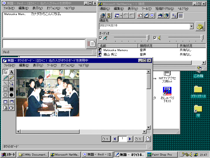Click the send file icon in NetMeeting toolbar

click(x=140, y=16)
